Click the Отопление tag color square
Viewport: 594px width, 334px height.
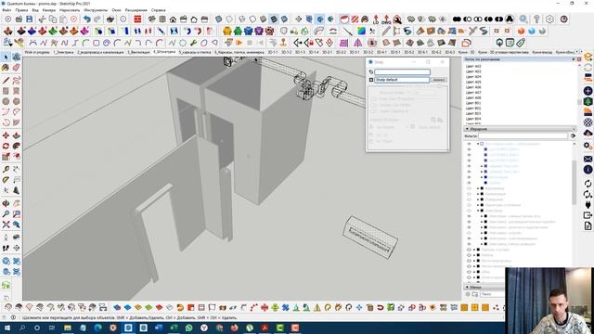[x=482, y=199]
